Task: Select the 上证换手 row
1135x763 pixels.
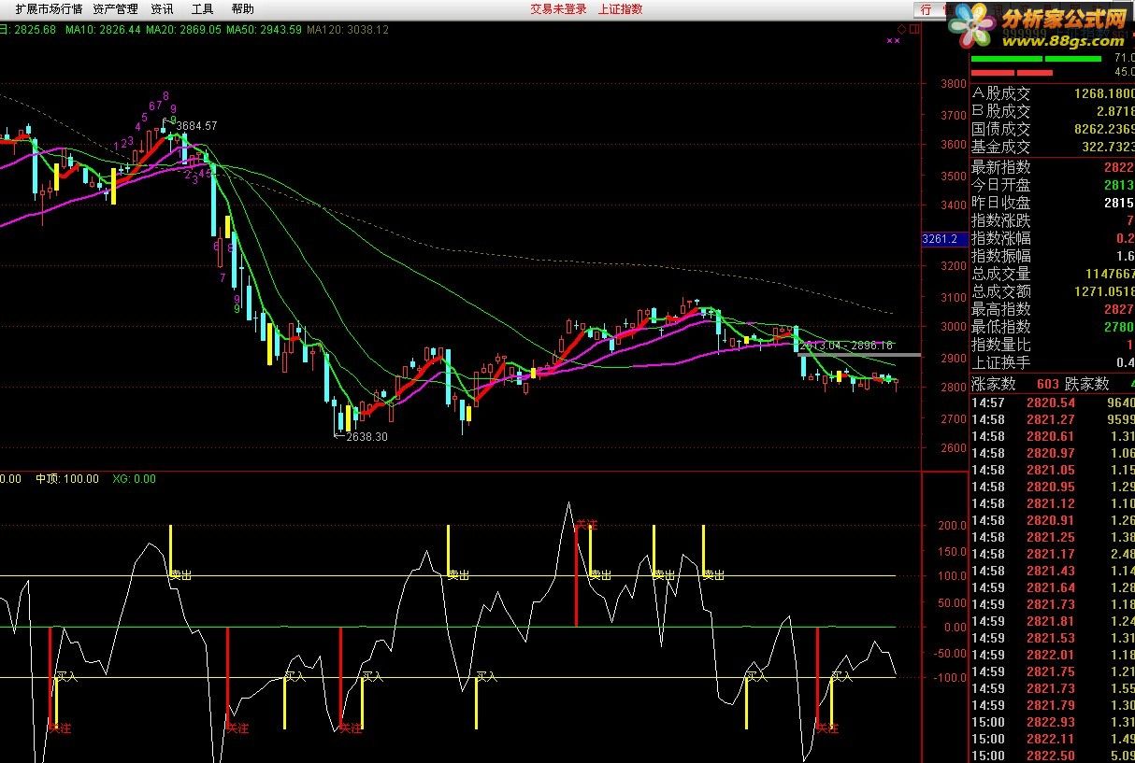Action: [x=1052, y=362]
